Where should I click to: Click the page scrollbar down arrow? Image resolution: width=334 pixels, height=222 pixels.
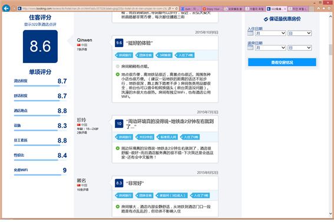[x=330, y=214]
